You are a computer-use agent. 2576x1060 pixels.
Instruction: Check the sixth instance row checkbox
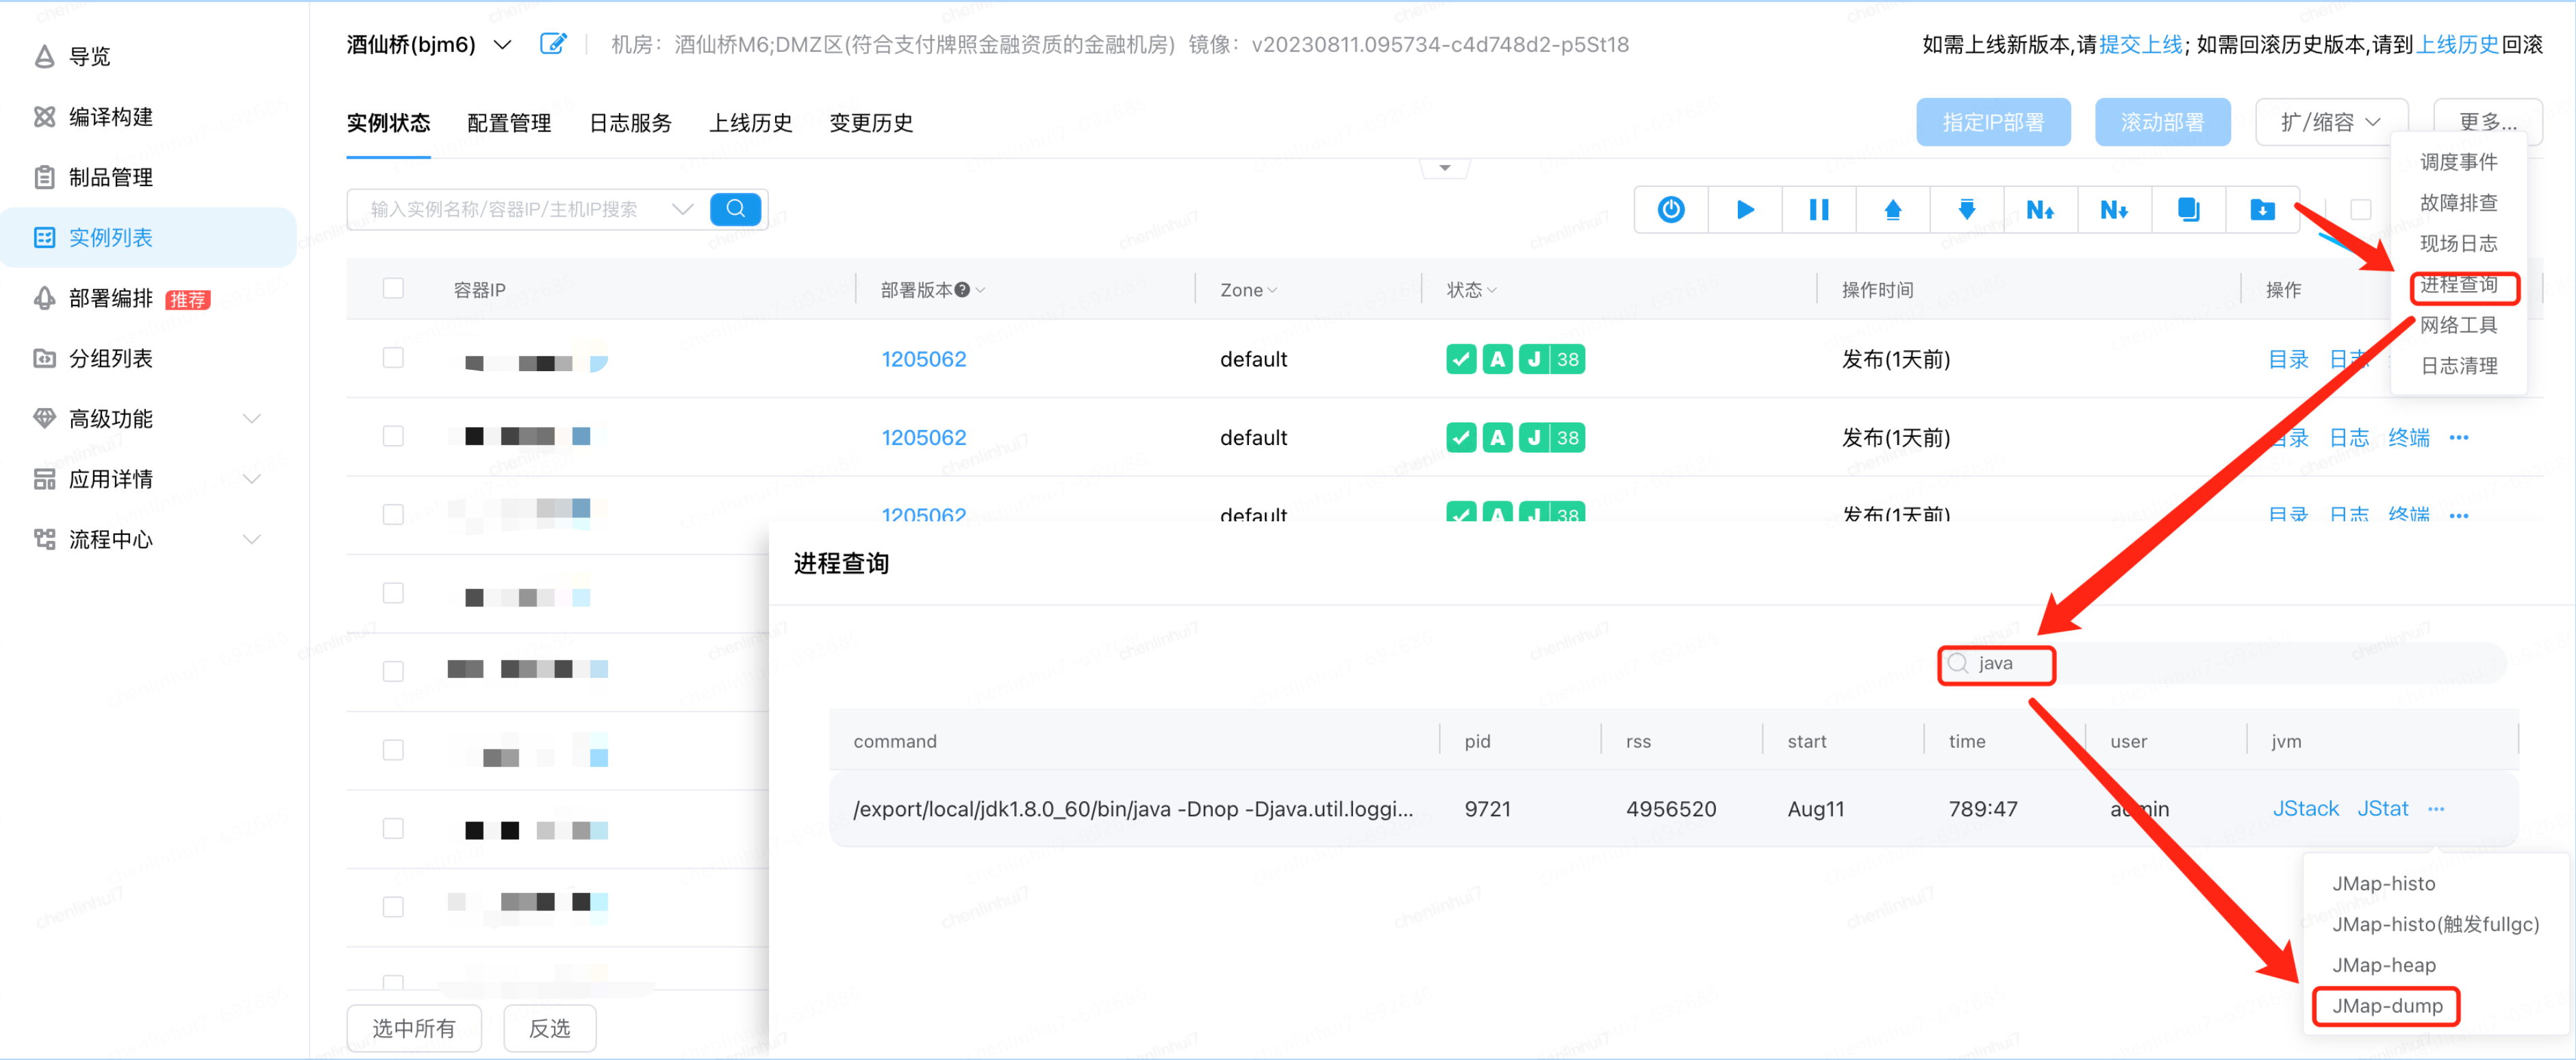pos(393,750)
